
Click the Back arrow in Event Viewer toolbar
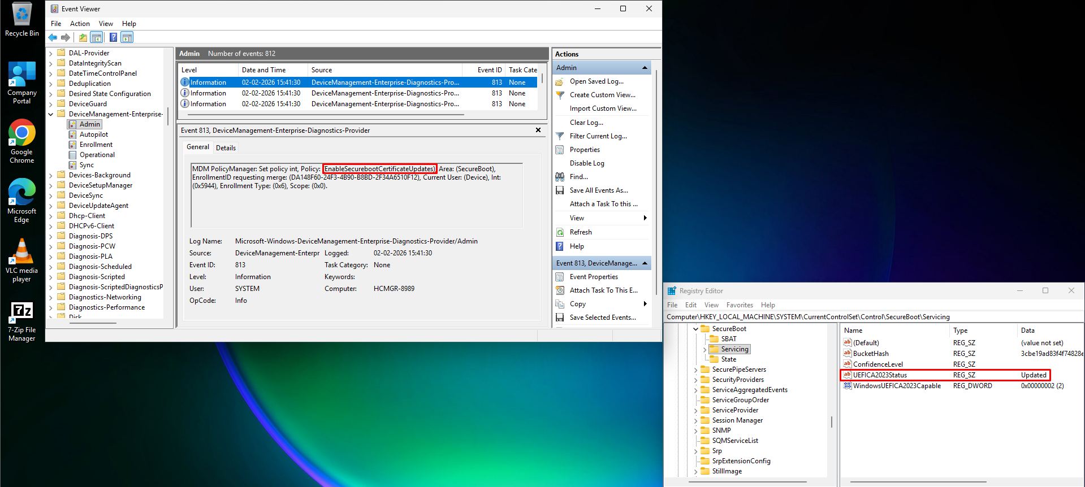click(53, 37)
